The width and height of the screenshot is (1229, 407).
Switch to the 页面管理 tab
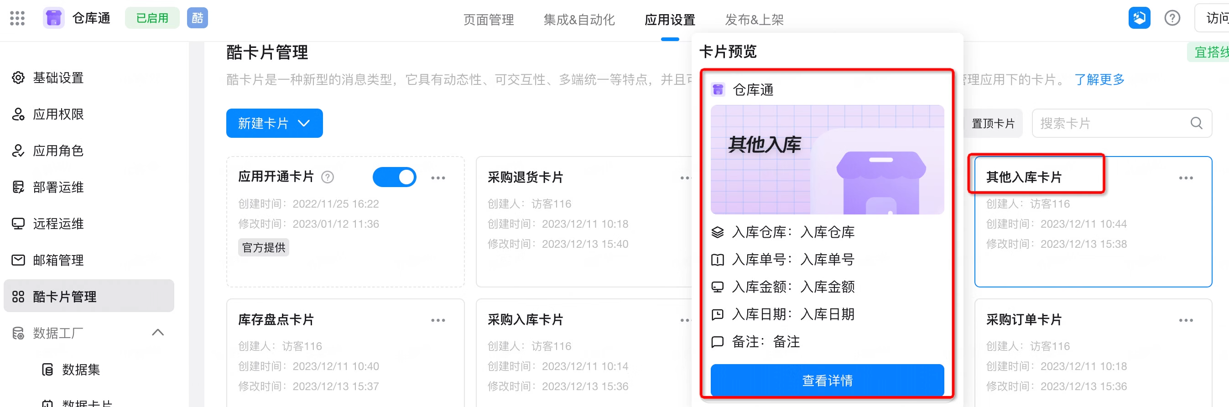pyautogui.click(x=489, y=20)
